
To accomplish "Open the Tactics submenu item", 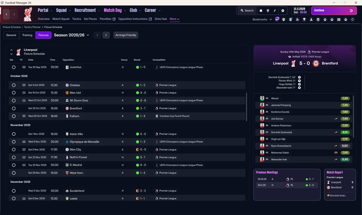I will (x=77, y=19).
